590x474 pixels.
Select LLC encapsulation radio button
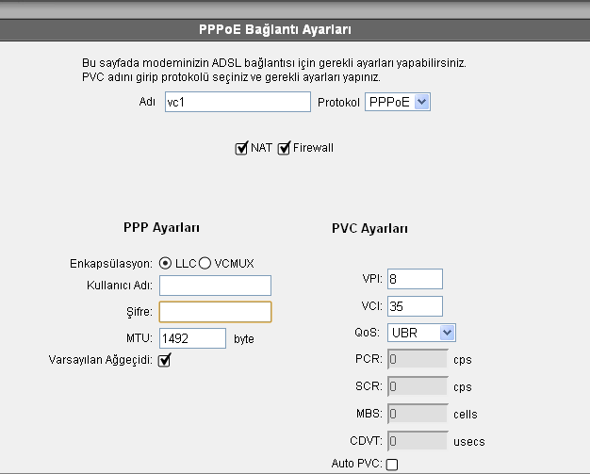point(166,263)
